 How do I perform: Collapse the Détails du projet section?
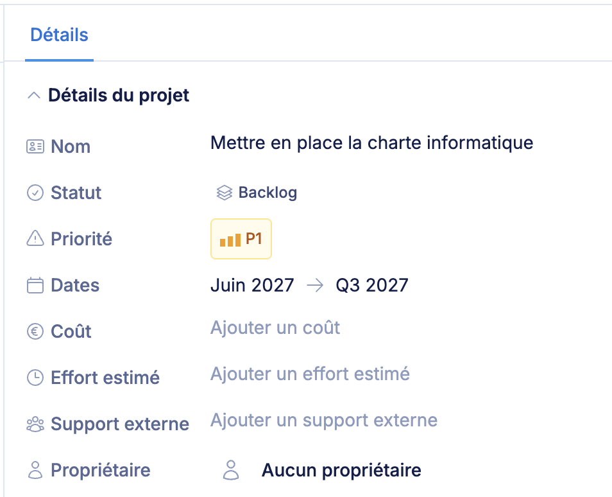click(34, 96)
